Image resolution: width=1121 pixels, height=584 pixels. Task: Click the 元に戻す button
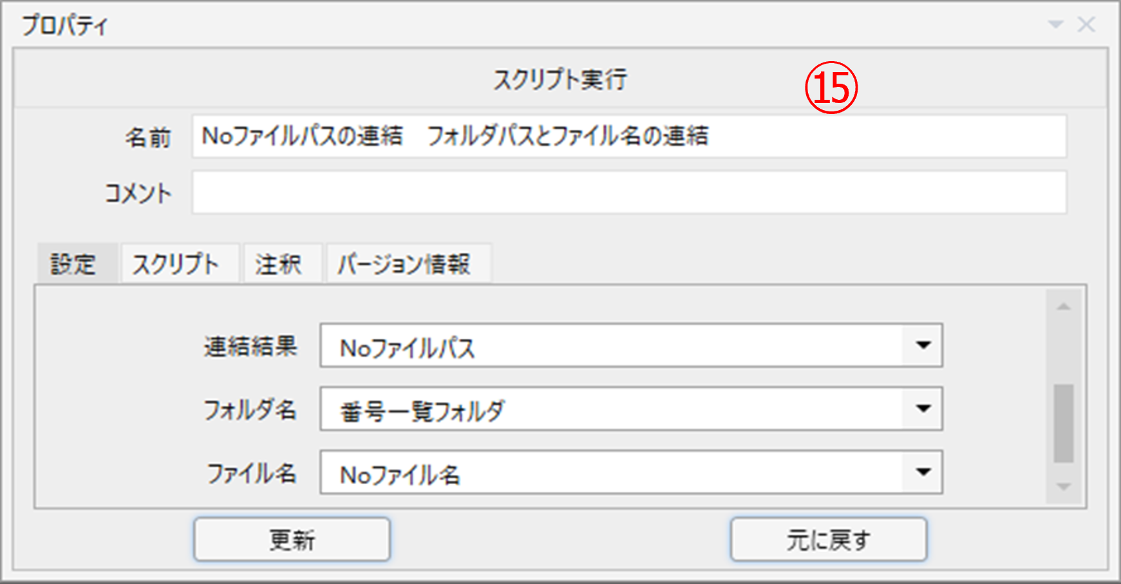click(828, 540)
